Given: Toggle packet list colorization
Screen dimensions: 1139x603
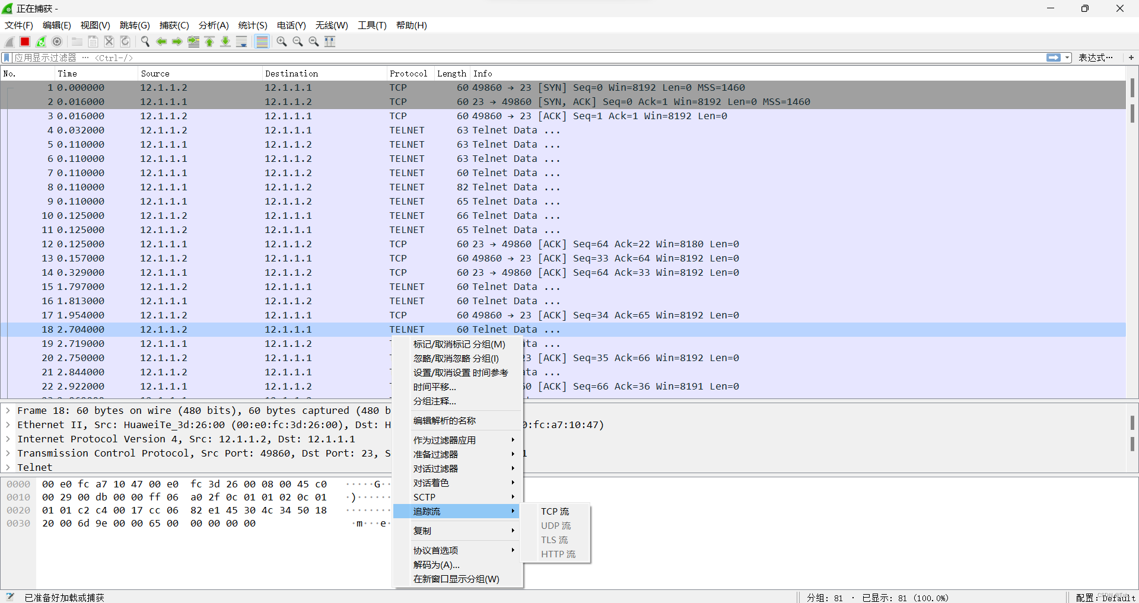Looking at the screenshot, I should tap(262, 42).
